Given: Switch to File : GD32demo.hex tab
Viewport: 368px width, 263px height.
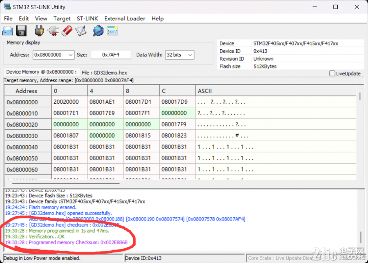Looking at the screenshot, I should click(x=105, y=73).
